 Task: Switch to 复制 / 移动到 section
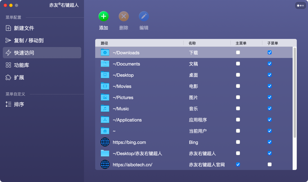(x=42, y=40)
